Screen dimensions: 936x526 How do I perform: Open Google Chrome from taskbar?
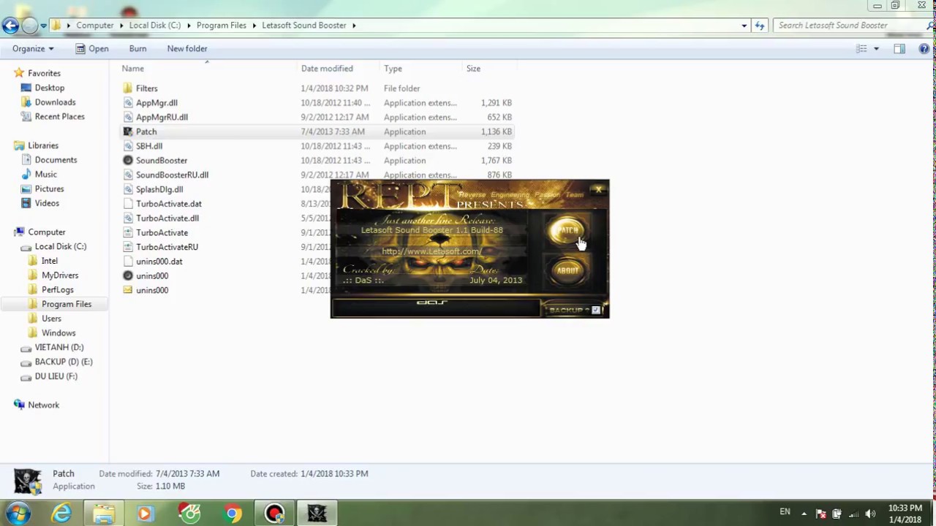pyautogui.click(x=233, y=514)
